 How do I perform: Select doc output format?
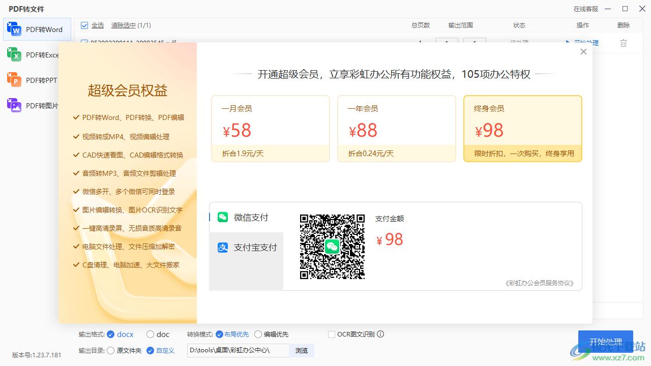(x=150, y=334)
